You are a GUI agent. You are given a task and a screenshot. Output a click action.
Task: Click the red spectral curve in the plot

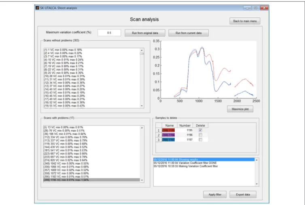pos(224,69)
